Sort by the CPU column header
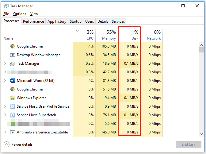 tap(84, 36)
